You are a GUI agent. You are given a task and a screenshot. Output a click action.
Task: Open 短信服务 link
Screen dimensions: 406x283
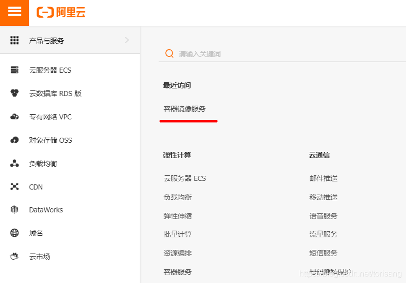(x=323, y=253)
